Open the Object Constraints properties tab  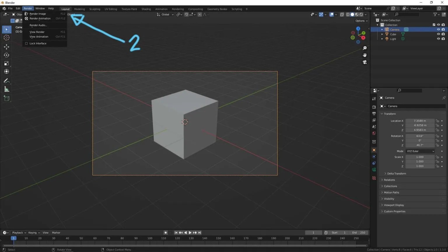click(374, 163)
